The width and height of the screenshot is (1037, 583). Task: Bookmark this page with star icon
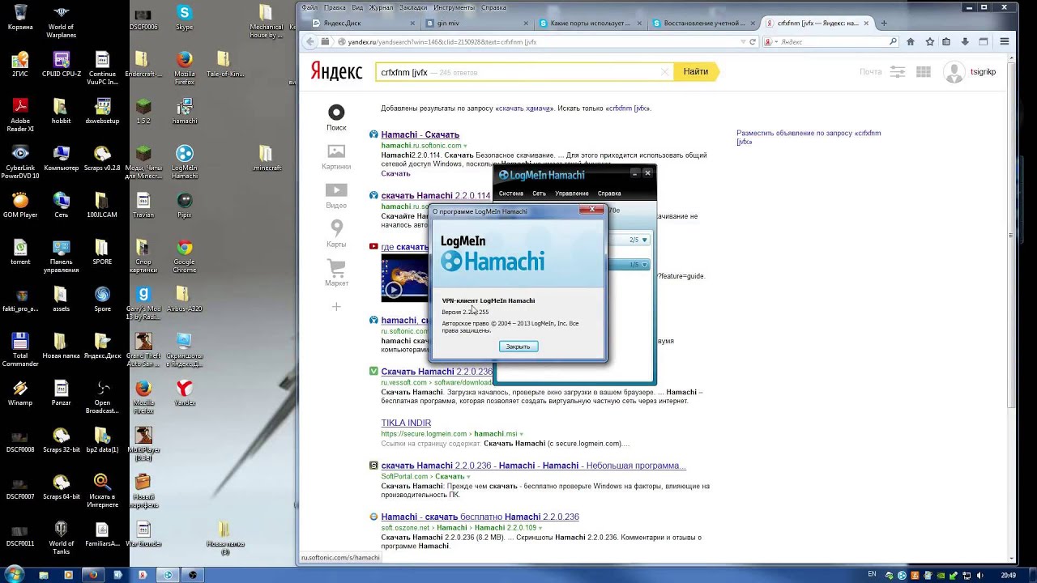[x=929, y=41]
